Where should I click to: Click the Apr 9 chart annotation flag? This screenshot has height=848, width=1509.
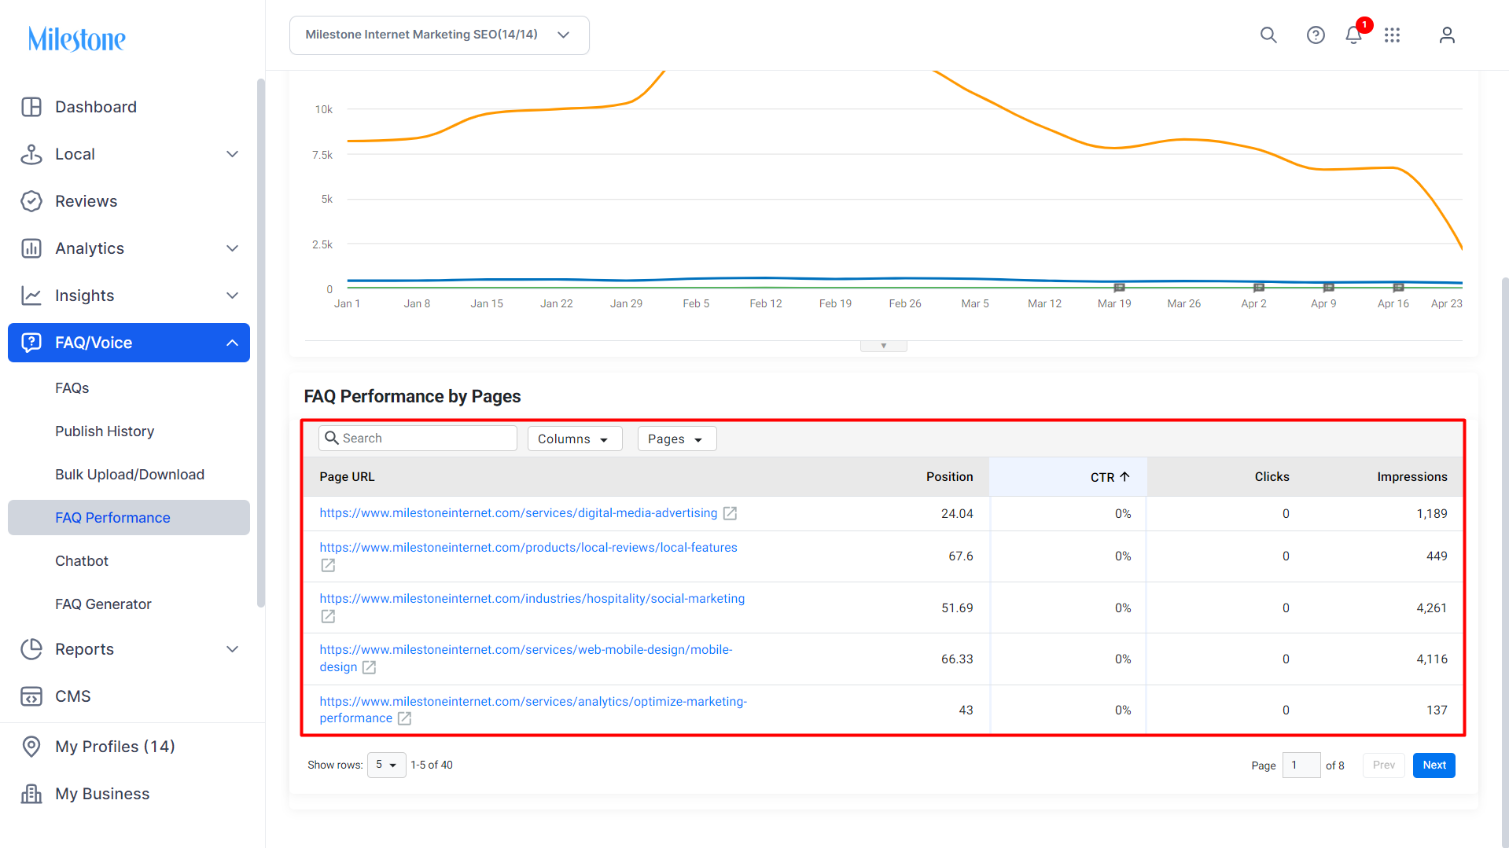[1328, 288]
